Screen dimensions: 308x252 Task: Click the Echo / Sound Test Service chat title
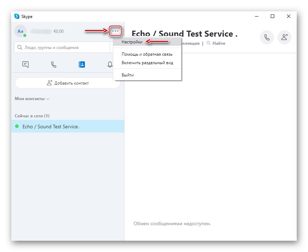click(184, 34)
